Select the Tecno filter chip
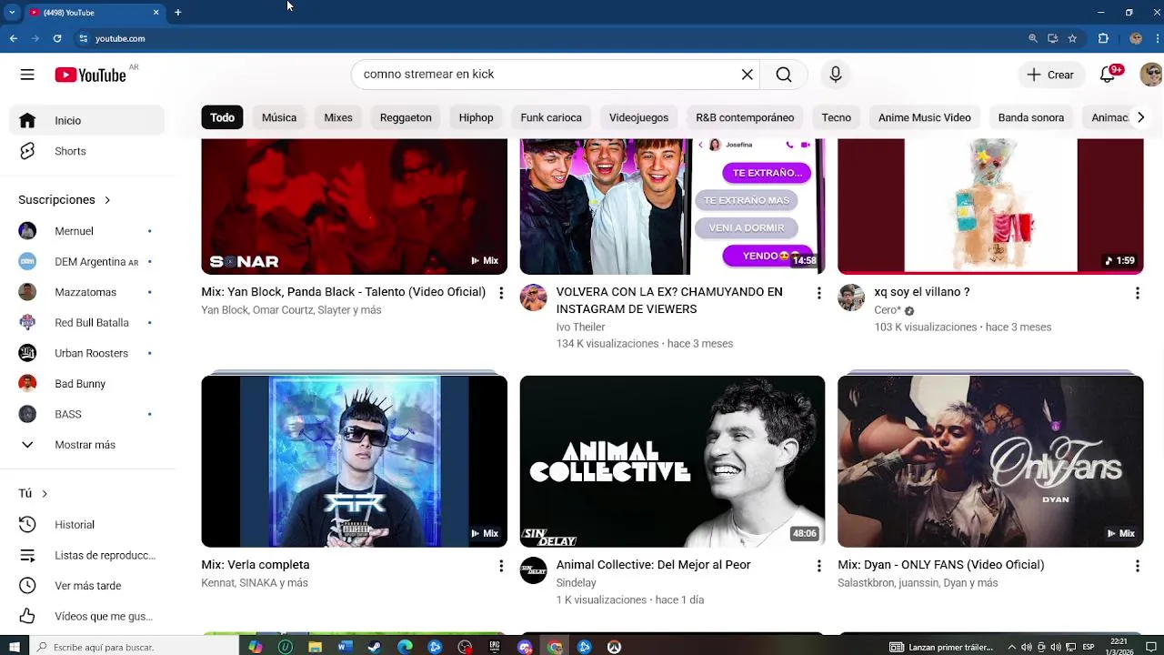Viewport: 1164px width, 655px height. (x=837, y=117)
